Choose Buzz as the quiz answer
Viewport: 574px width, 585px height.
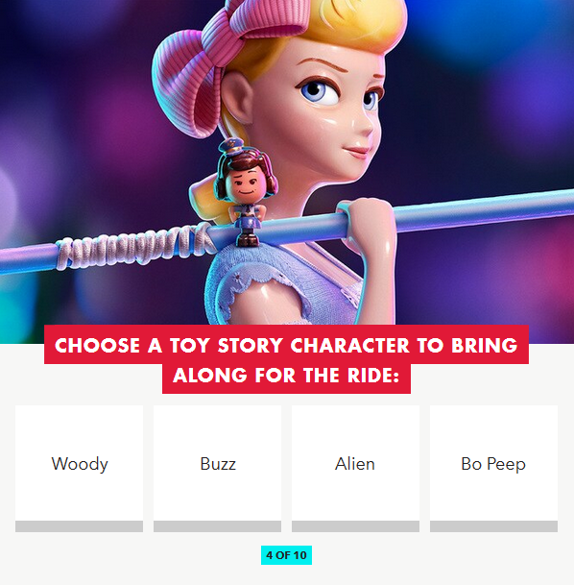click(x=217, y=468)
